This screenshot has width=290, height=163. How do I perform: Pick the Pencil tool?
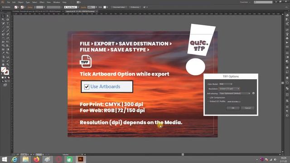(x=8, y=31)
